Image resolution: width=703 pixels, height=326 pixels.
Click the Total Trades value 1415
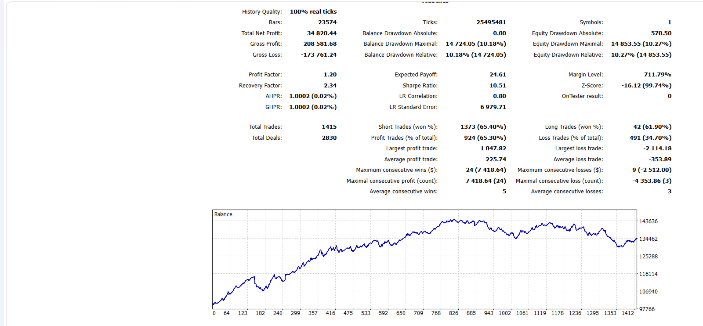tap(329, 127)
